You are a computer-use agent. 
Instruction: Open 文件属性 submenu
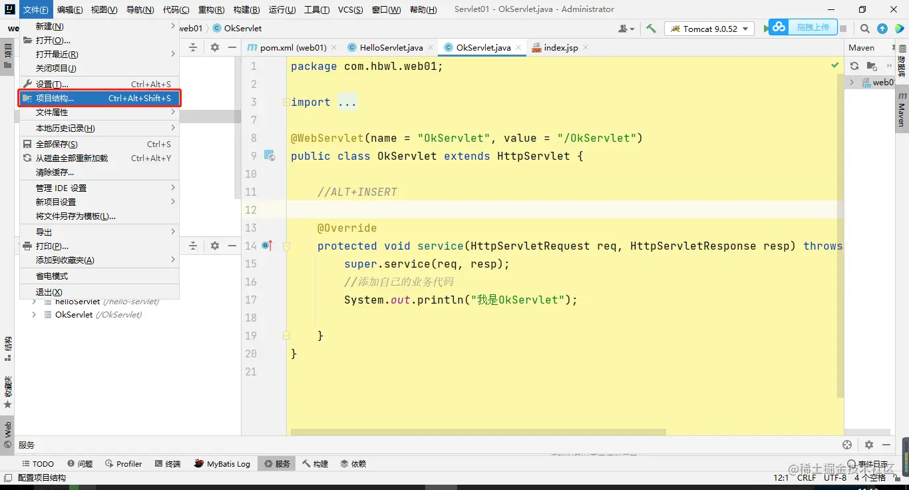98,113
